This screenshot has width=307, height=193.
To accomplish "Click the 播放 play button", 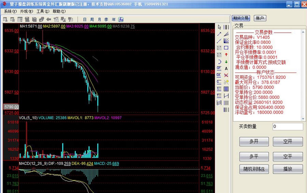I will coord(288,169).
